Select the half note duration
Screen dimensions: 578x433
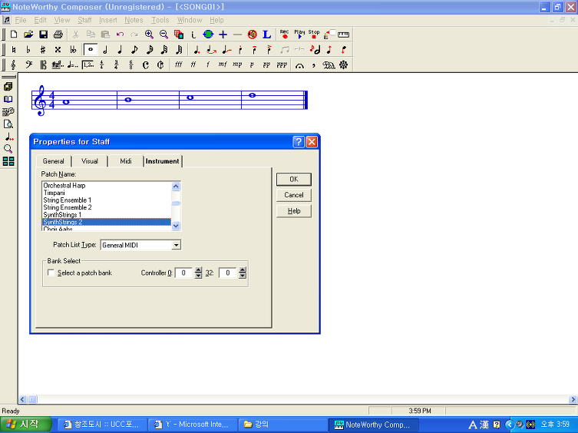pyautogui.click(x=105, y=49)
